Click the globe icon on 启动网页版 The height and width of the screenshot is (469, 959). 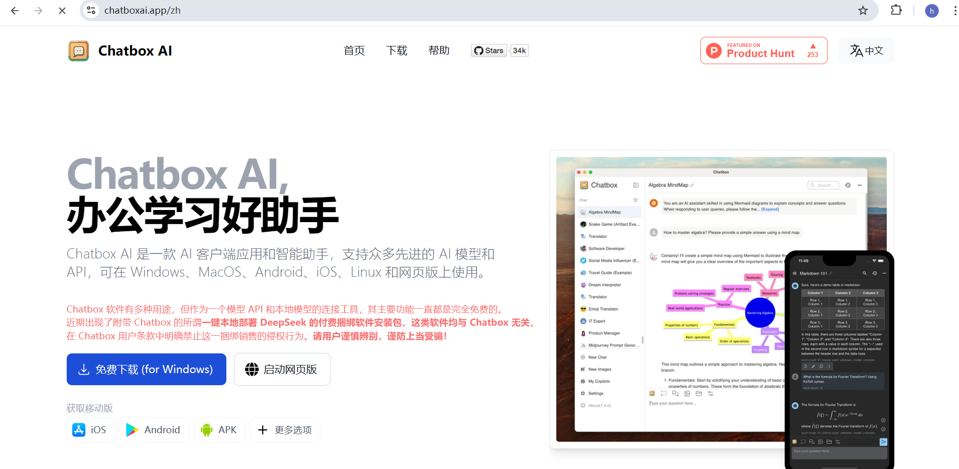tap(252, 370)
